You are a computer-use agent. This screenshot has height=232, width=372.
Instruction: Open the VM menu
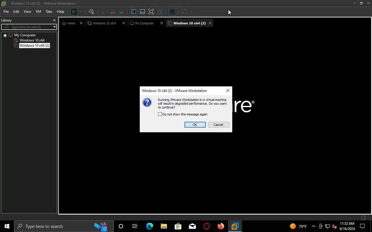click(38, 12)
